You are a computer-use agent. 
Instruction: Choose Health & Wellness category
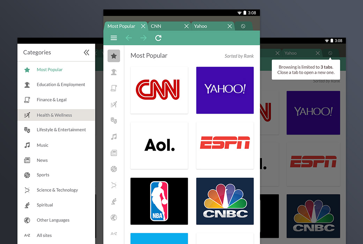tap(56, 115)
